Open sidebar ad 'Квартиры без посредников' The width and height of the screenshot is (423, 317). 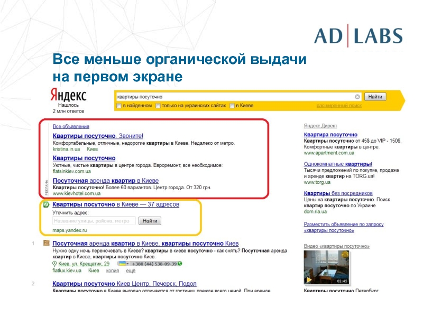coord(338,193)
